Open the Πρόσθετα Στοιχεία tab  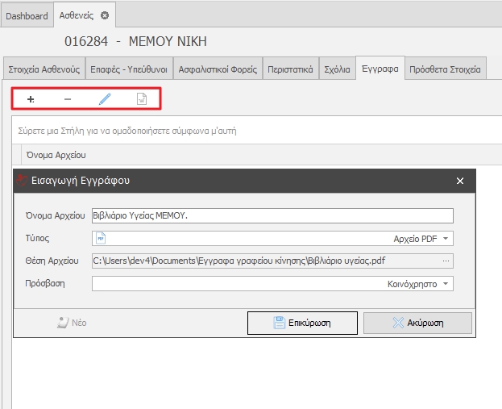pyautogui.click(x=445, y=69)
